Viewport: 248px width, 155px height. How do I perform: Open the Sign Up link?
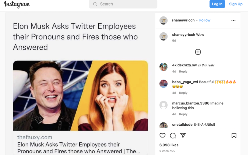point(236,4)
